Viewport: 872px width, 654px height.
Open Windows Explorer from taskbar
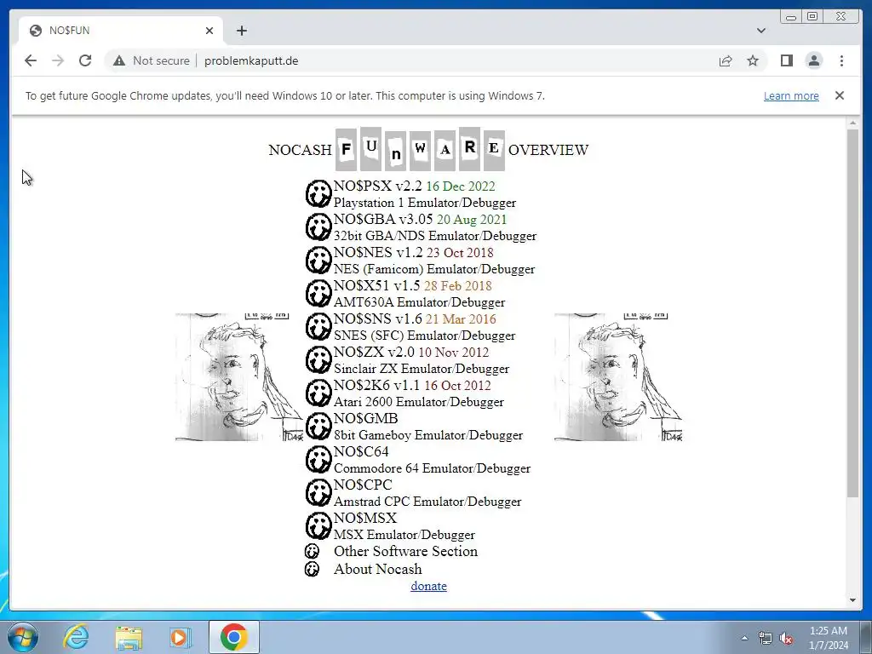[129, 637]
